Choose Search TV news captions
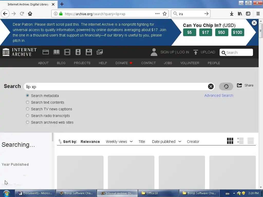 pyautogui.click(x=27, y=109)
